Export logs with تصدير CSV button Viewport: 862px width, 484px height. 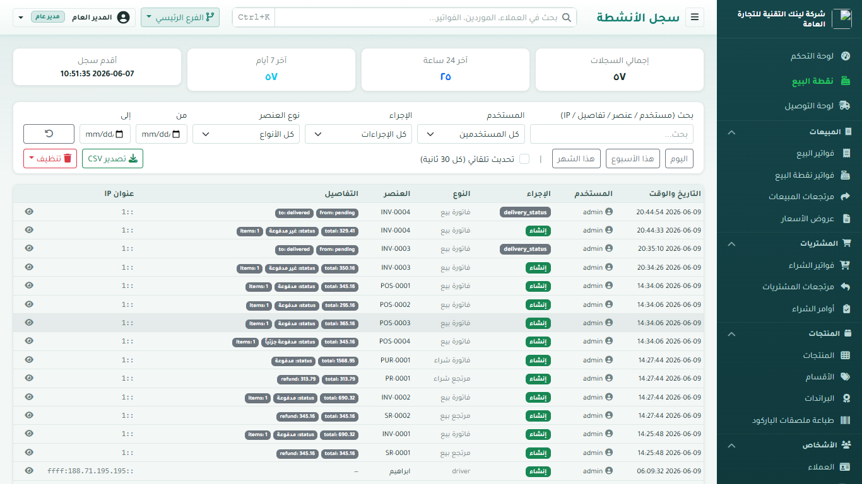112,158
